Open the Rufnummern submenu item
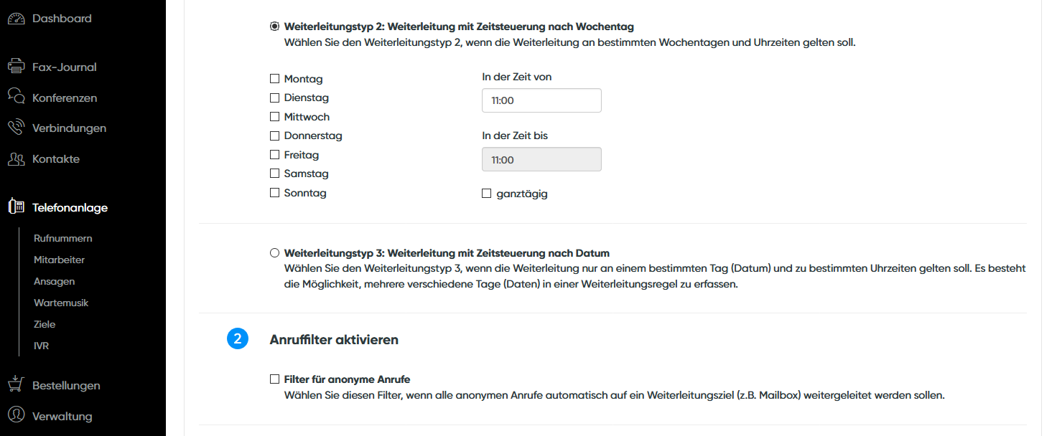The width and height of the screenshot is (1057, 436). pyautogui.click(x=63, y=238)
